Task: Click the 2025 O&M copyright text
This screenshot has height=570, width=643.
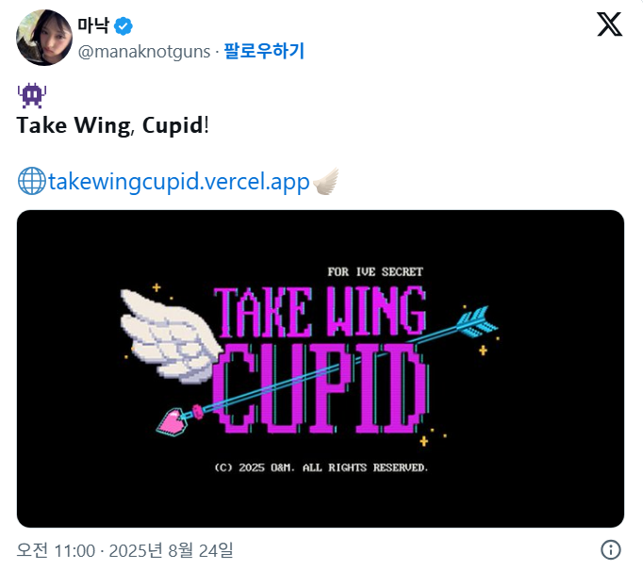Action: coord(321,467)
